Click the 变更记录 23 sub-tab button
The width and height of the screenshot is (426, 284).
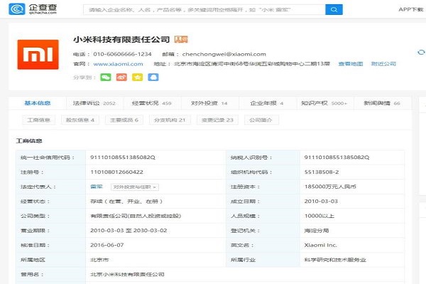(x=217, y=120)
